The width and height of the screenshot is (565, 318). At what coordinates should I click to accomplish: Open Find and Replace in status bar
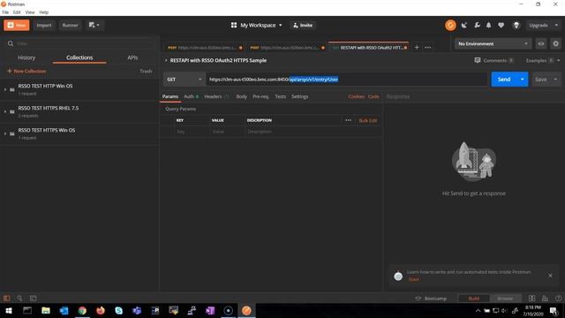pyautogui.click(x=19, y=299)
